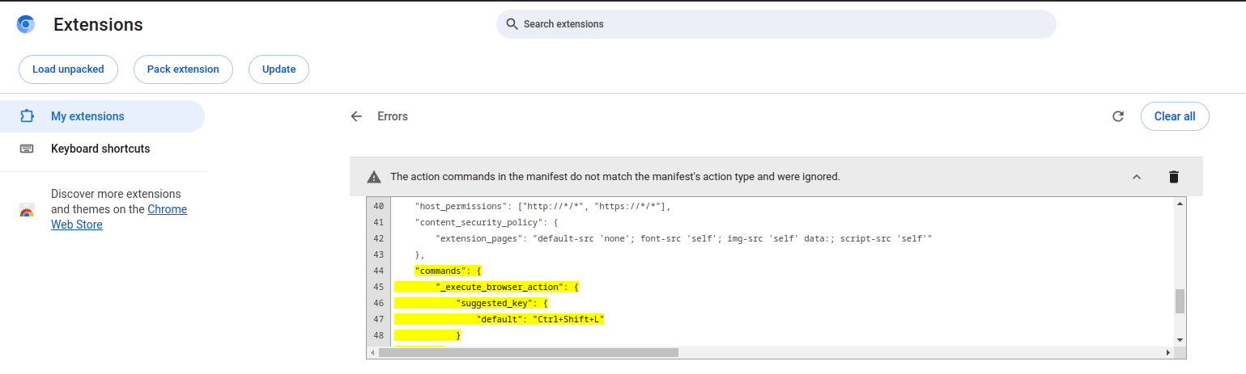Delete this error with the trash icon
1246x374 pixels.
(1174, 176)
